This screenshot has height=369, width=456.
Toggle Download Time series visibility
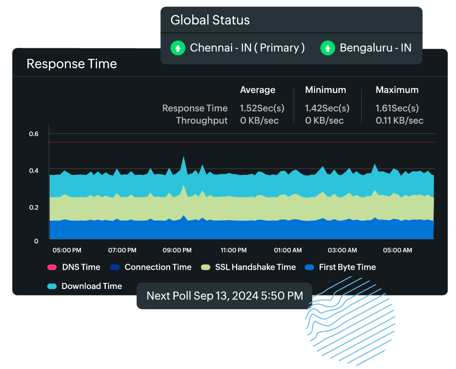91,286
